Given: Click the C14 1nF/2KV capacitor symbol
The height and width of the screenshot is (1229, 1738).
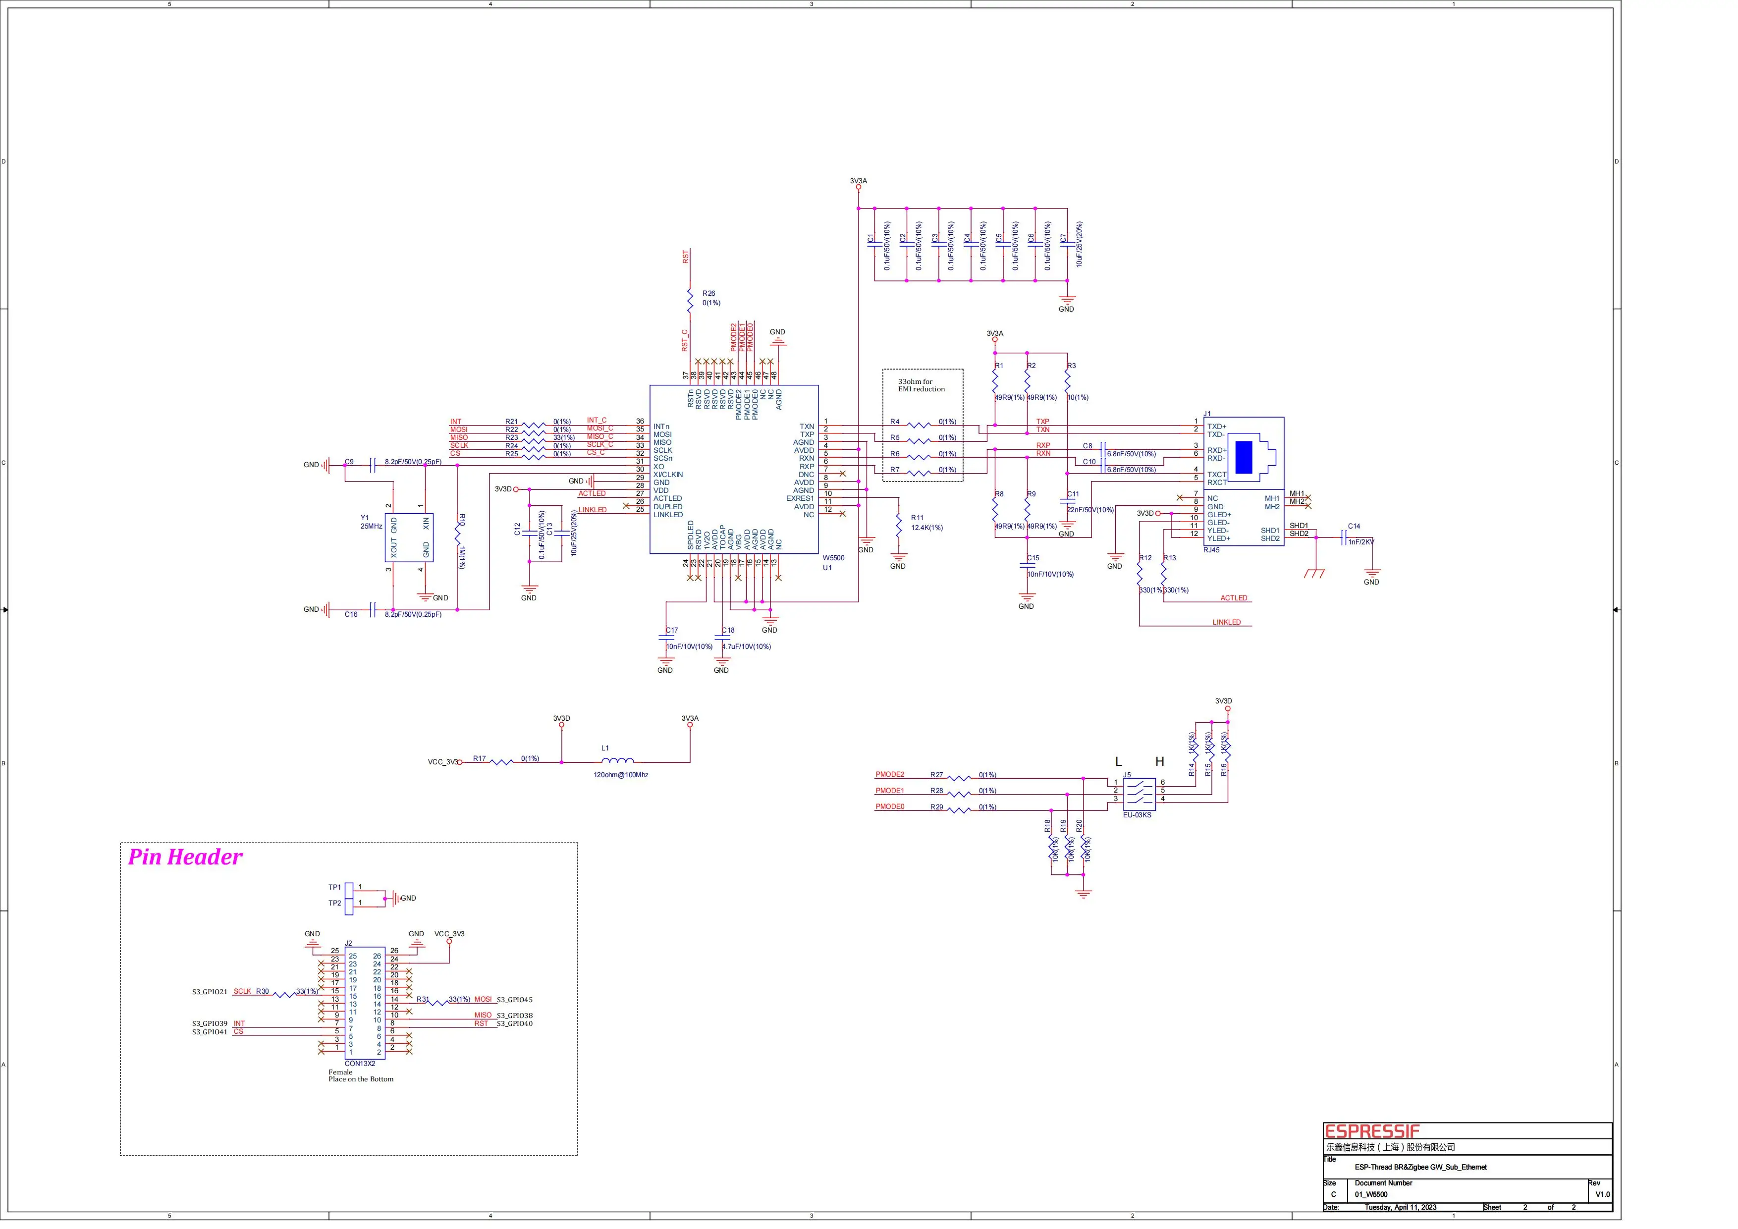Looking at the screenshot, I should pyautogui.click(x=1344, y=537).
